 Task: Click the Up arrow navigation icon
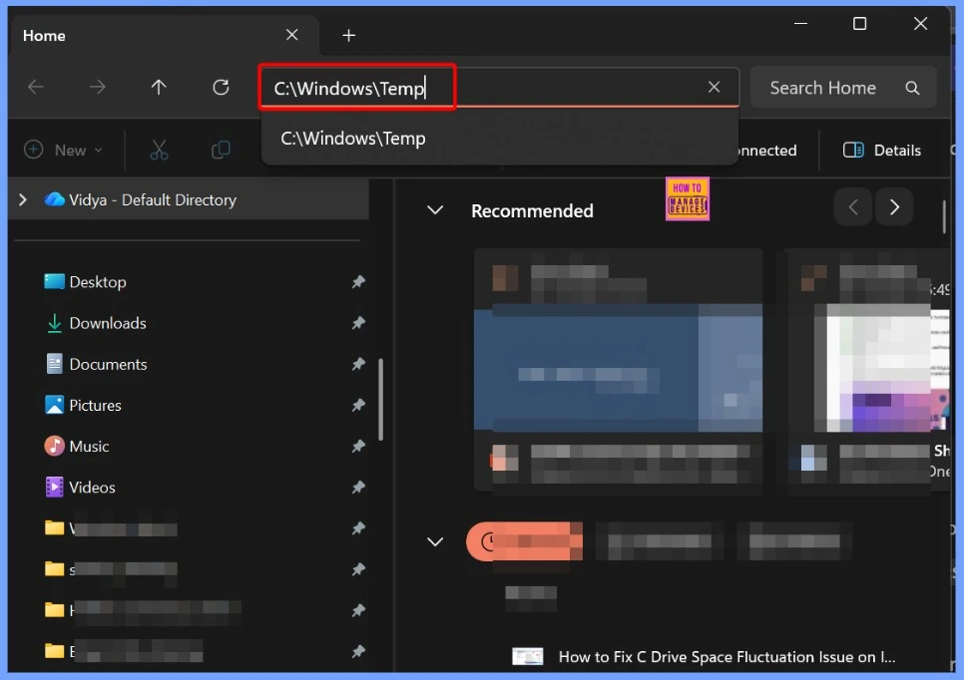(x=159, y=88)
